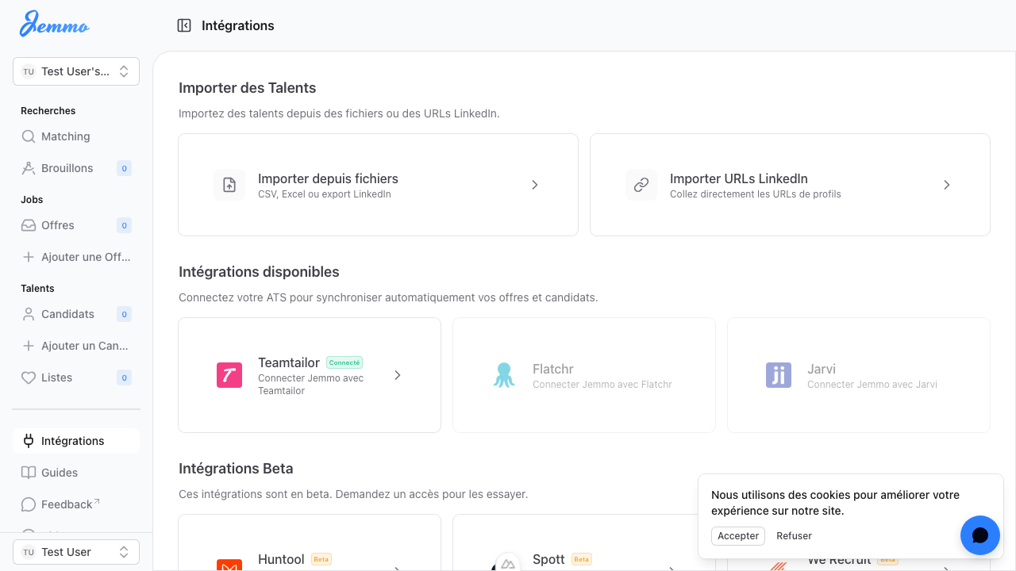Click the Connecté status badge on Teamtailor
1016x571 pixels.
pos(344,362)
